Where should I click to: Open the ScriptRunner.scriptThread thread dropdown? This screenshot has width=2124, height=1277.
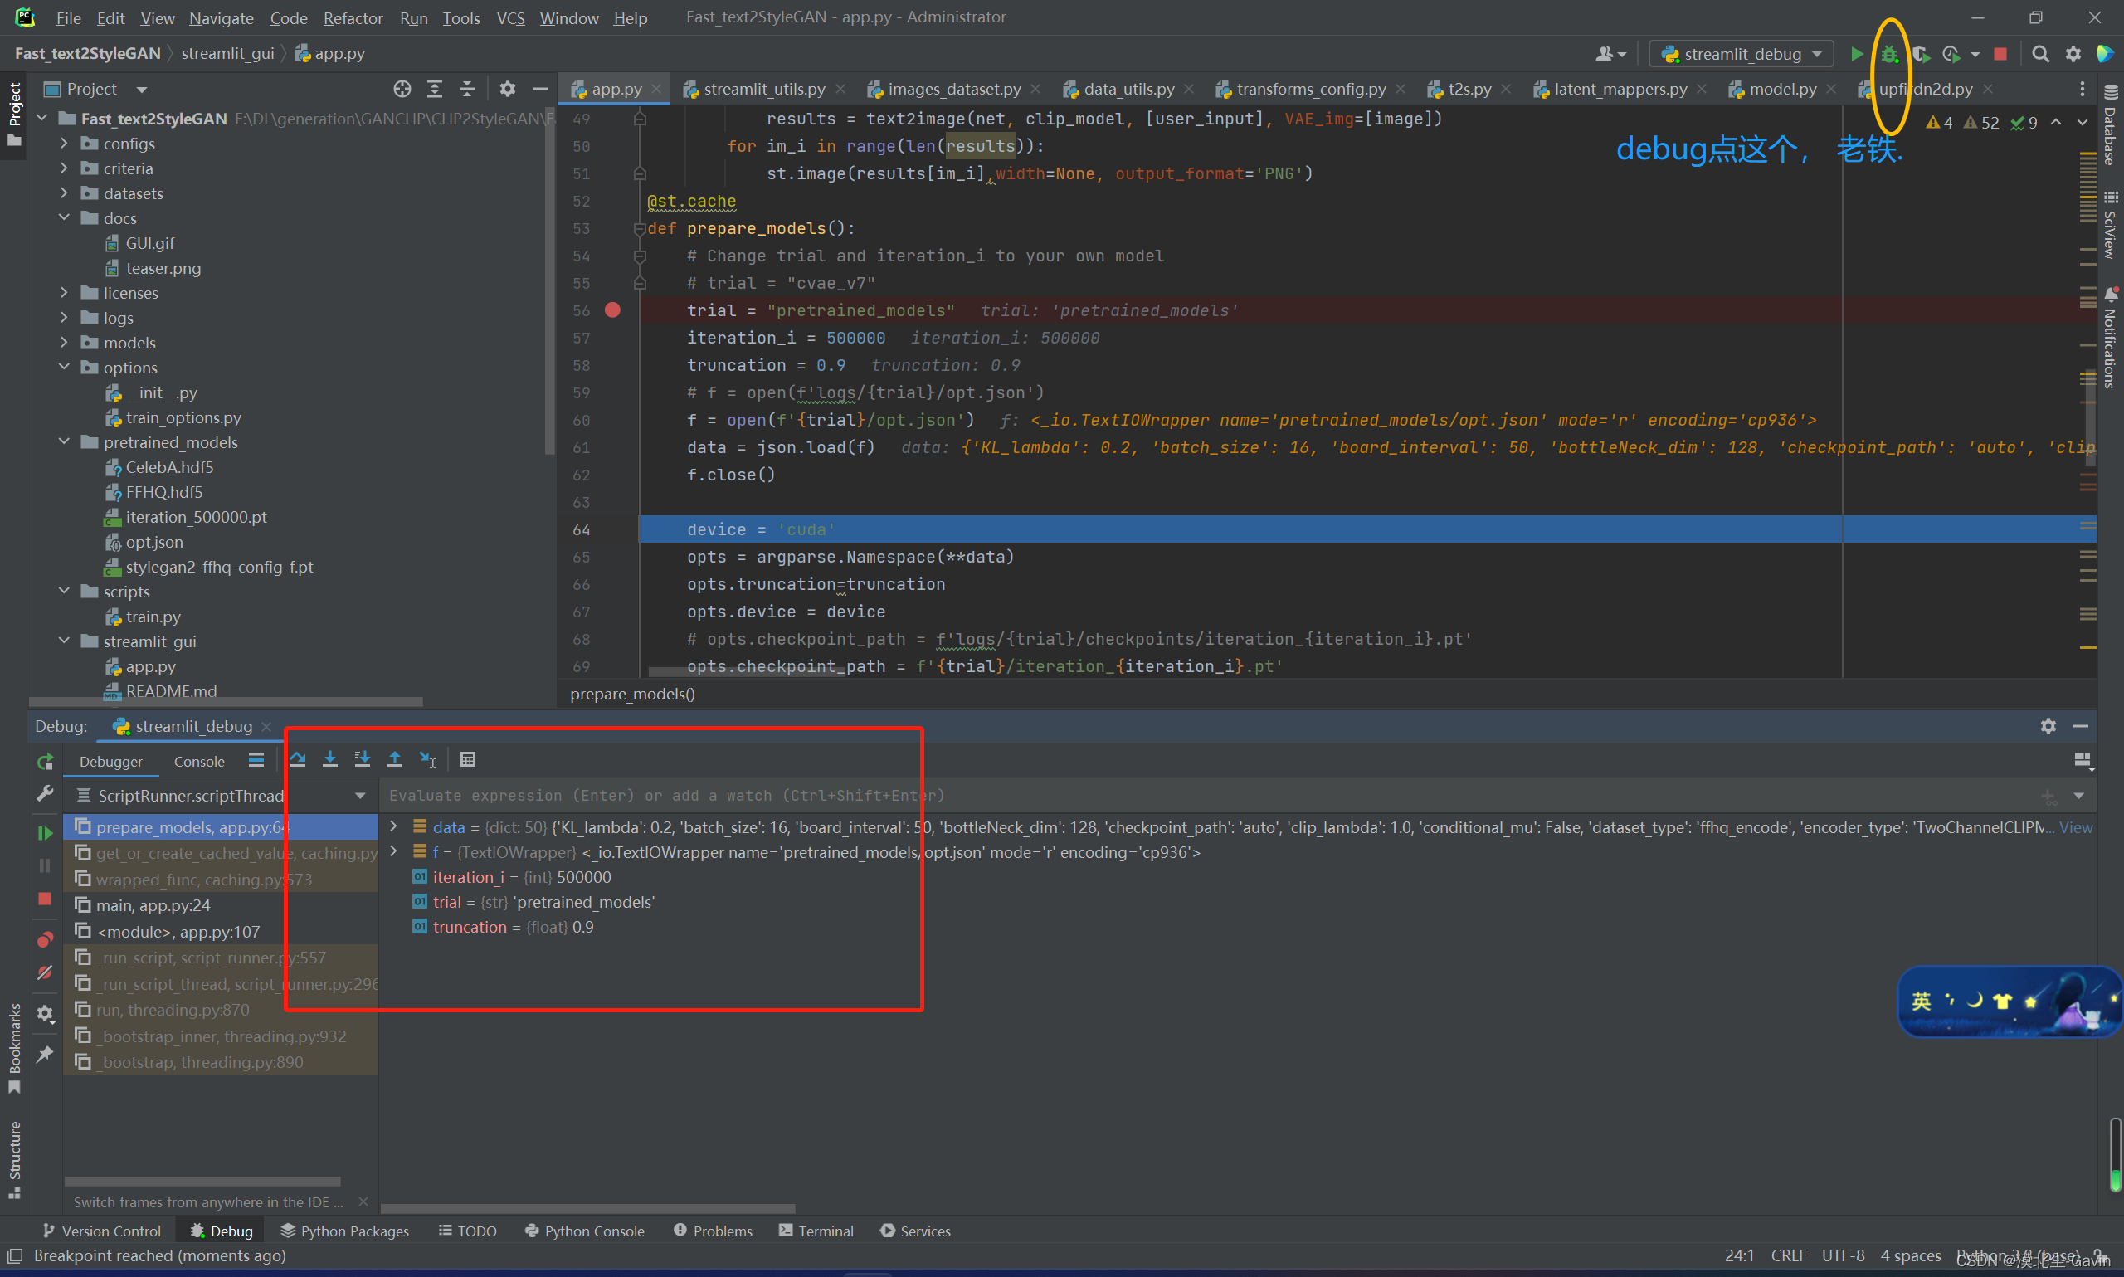tap(359, 796)
